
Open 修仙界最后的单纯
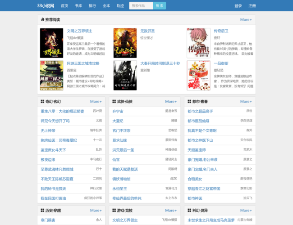[x=127, y=198]
